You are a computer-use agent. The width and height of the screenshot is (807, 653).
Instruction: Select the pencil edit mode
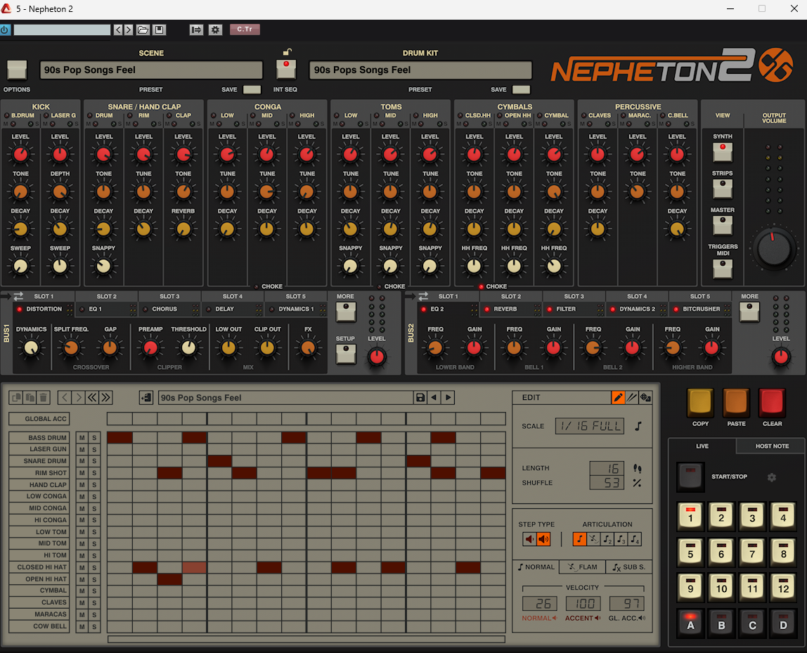tap(618, 397)
